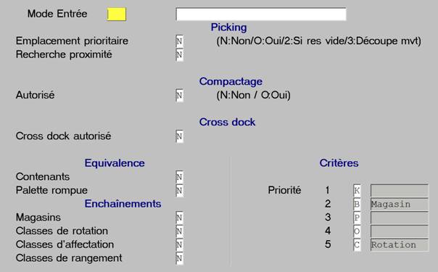Select Priorité 5 code field C
Screen dimensions: 438x272
click(x=357, y=244)
